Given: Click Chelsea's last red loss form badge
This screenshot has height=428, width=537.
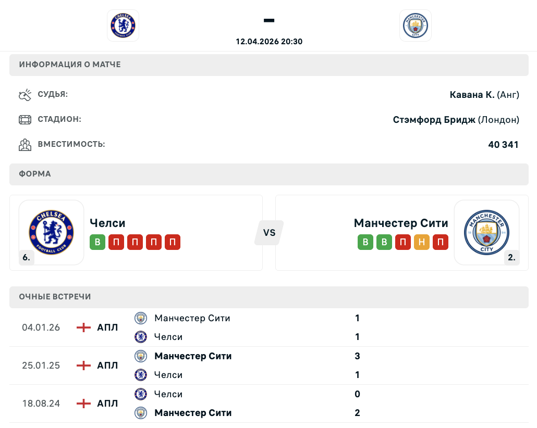Looking at the screenshot, I should click(173, 243).
